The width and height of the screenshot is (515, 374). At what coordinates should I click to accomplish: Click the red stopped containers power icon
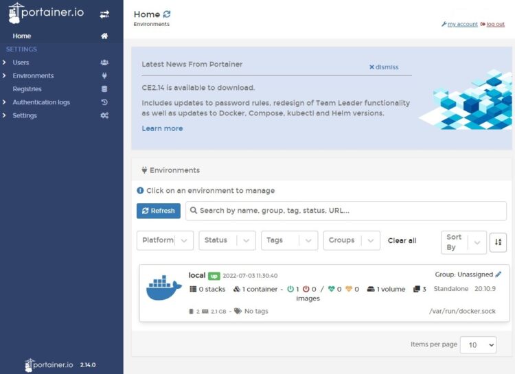pos(306,289)
